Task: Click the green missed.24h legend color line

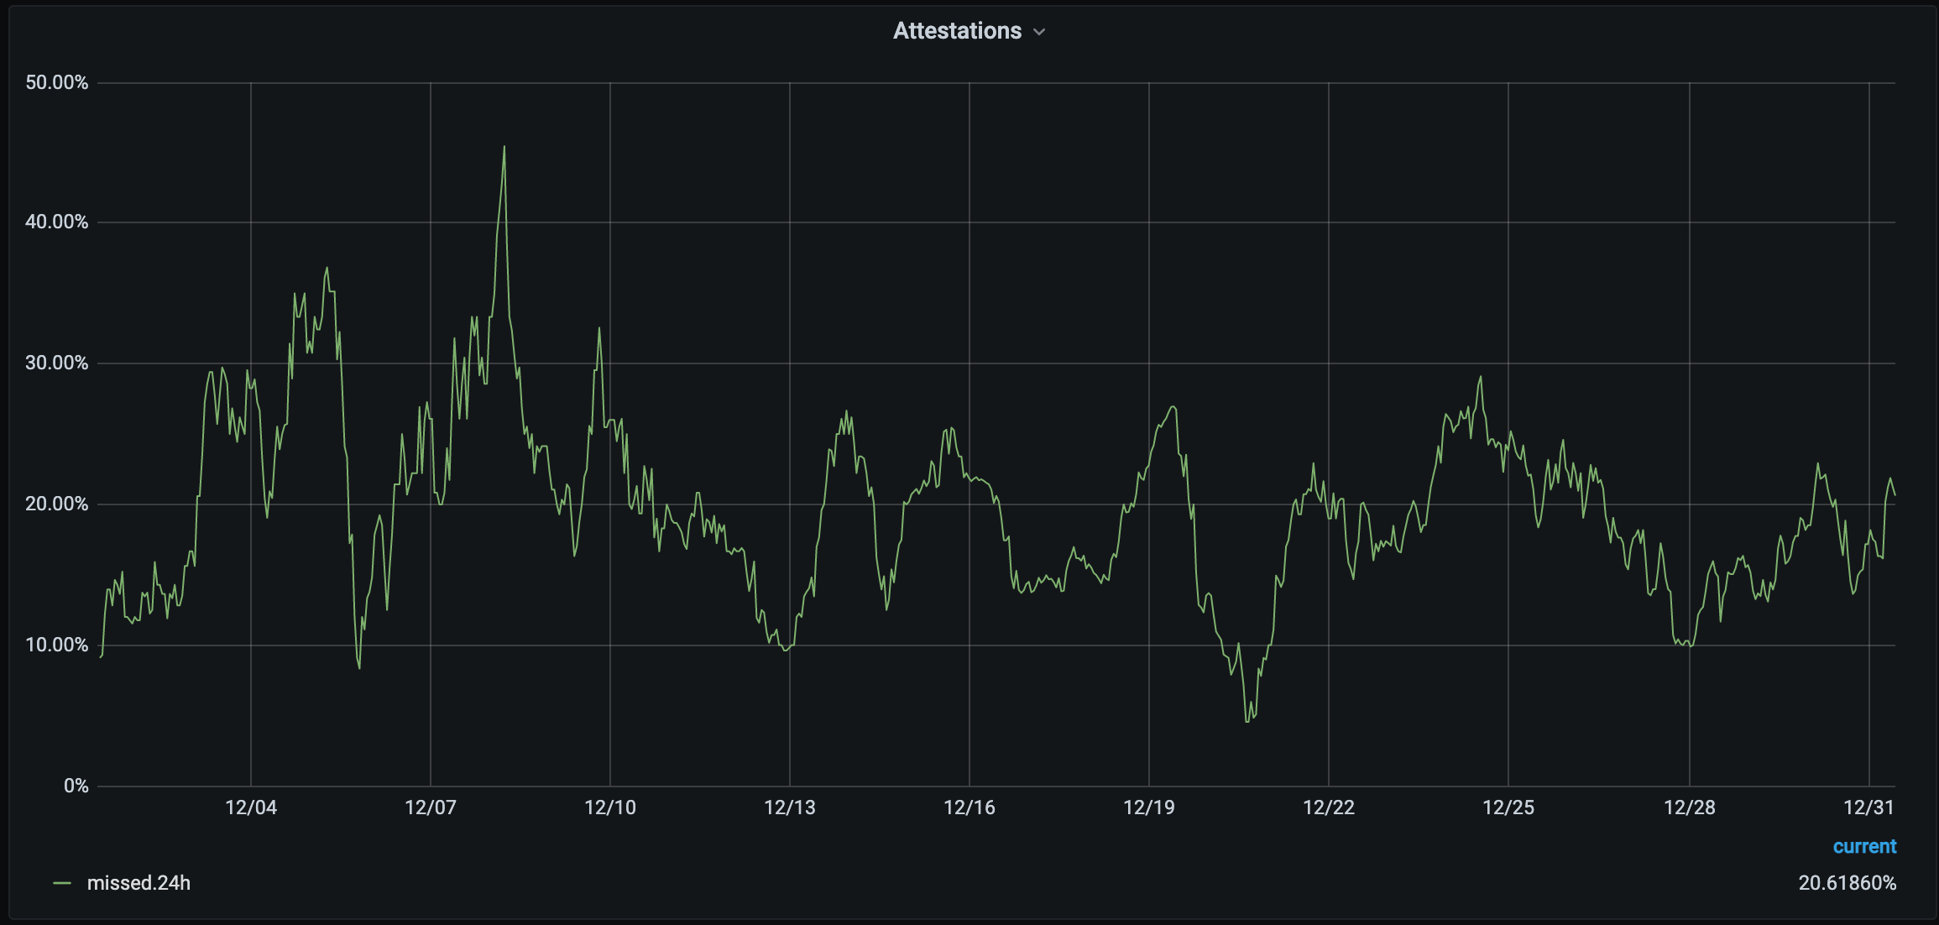Action: pyautogui.click(x=62, y=883)
